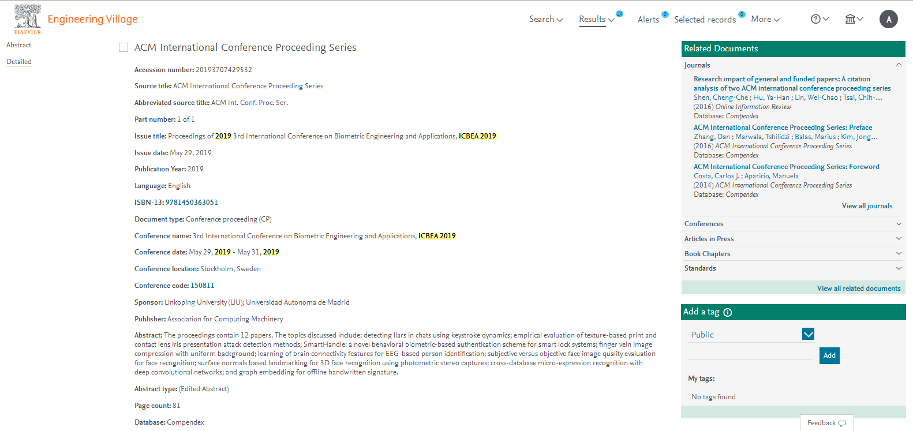Click the Results count badge 24
The height and width of the screenshot is (431, 913).
619,14
